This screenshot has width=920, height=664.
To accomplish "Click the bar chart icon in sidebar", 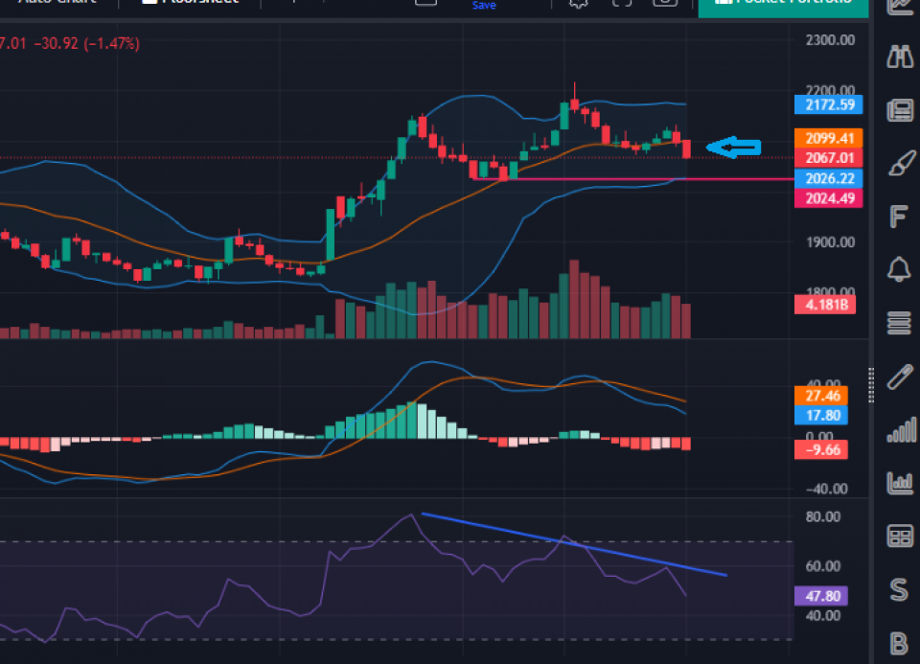I will coord(899,482).
